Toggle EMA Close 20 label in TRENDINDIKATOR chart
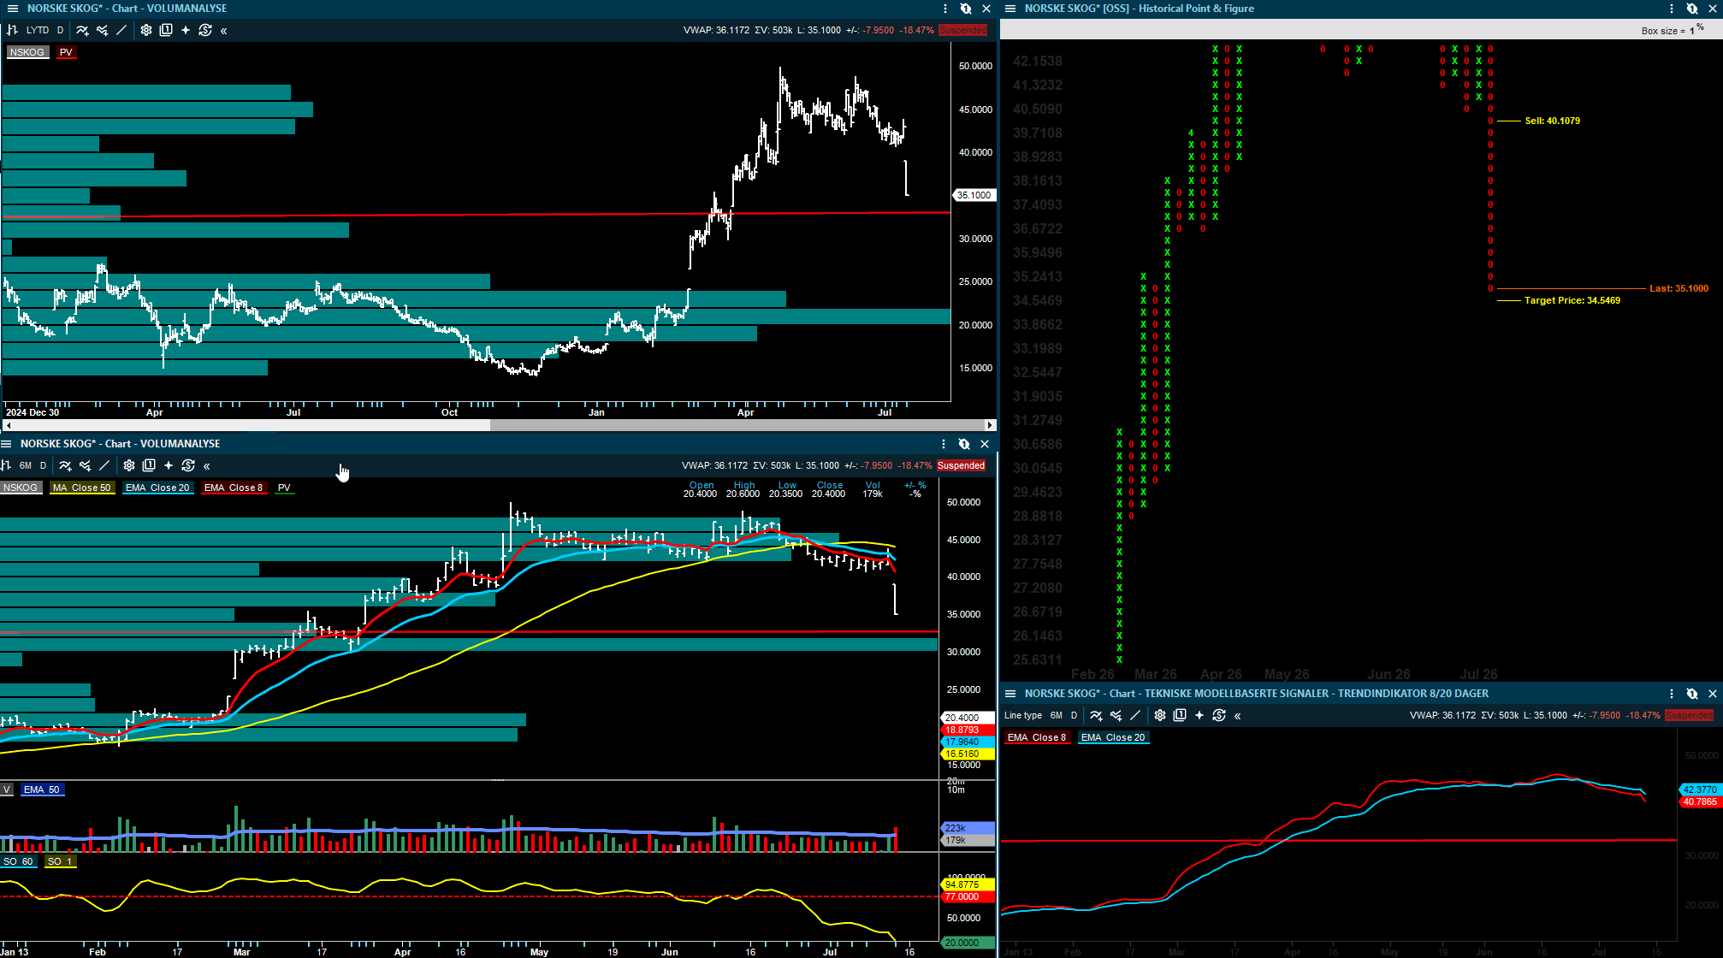 [x=1113, y=737]
